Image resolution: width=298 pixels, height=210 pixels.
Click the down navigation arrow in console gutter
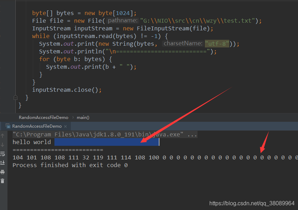click(2, 144)
